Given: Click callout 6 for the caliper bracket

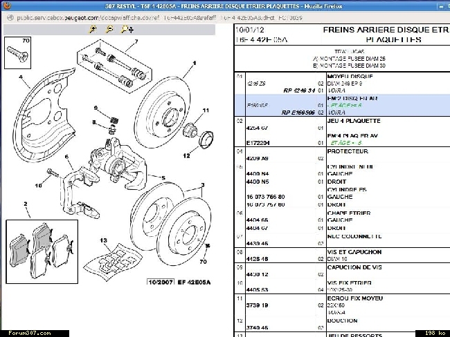Looking at the screenshot, I should click(66, 157).
